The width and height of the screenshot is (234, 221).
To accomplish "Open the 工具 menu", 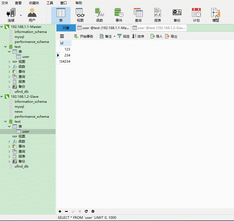I will [50, 3].
